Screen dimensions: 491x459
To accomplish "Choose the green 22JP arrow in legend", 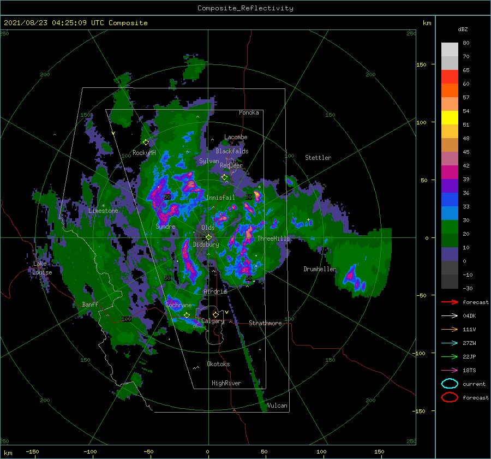I will [x=450, y=356].
